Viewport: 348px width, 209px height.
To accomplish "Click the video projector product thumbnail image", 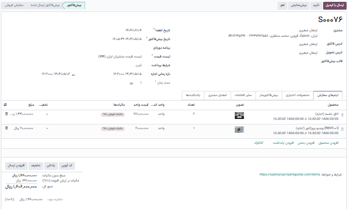I will pyautogui.click(x=239, y=129).
